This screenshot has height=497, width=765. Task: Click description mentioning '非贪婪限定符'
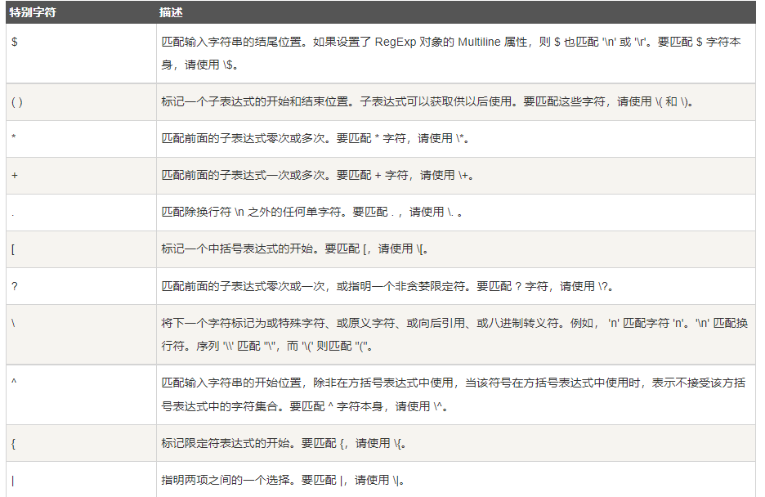pos(456,286)
